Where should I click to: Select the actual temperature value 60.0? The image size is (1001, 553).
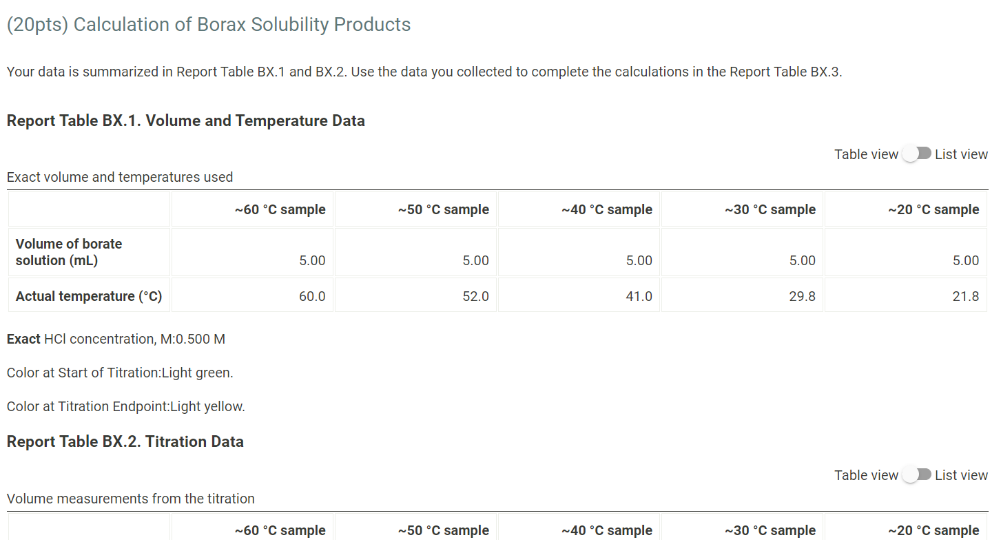[315, 295]
